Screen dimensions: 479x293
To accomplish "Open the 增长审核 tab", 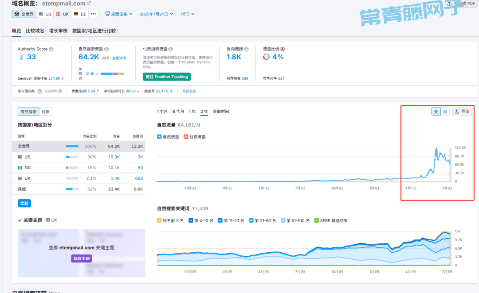I will tap(59, 31).
